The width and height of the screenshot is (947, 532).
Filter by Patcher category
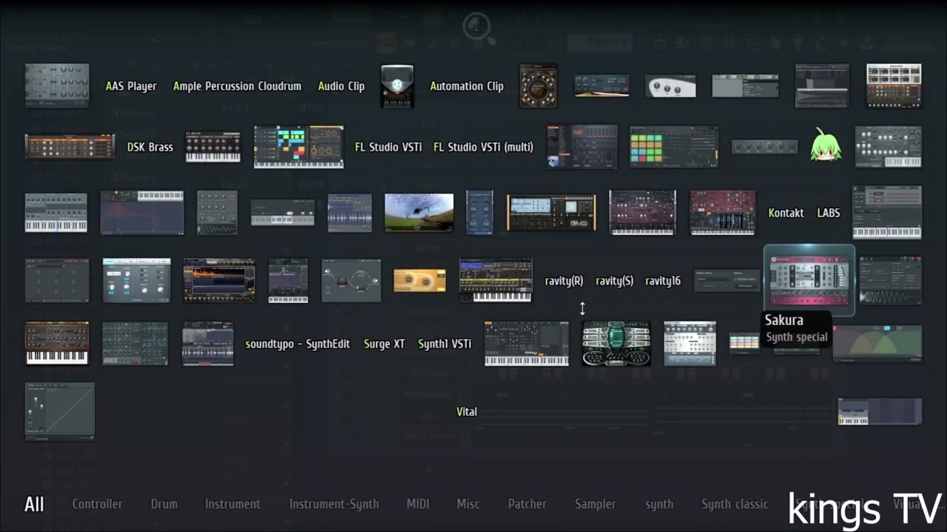(528, 504)
